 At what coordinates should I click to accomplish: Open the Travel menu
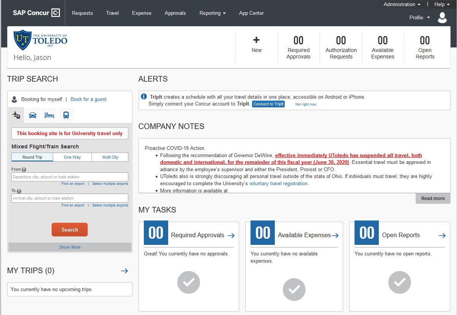pyautogui.click(x=112, y=13)
